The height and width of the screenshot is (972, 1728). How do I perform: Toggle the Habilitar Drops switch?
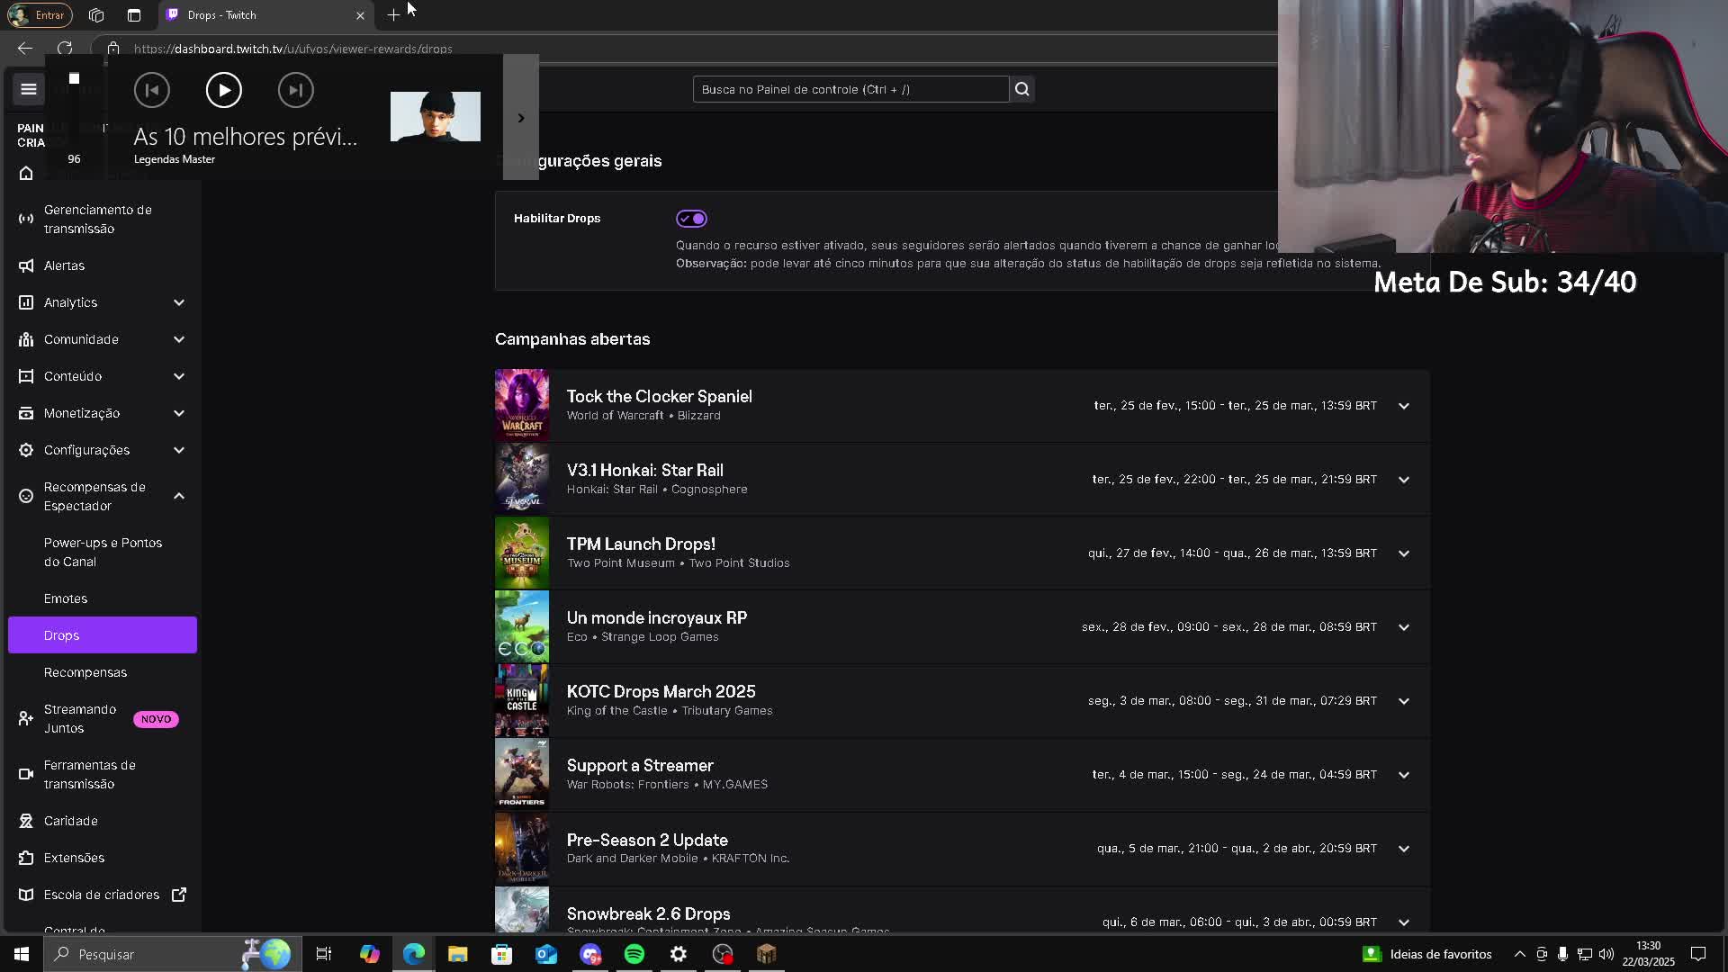(x=691, y=219)
